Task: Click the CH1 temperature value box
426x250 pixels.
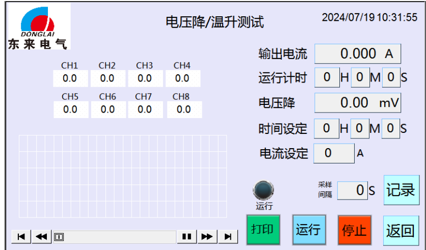Action: coord(70,78)
